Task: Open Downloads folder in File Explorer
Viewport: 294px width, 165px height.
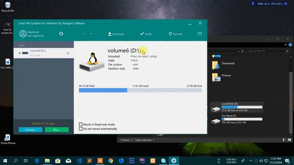Action: (x=224, y=65)
